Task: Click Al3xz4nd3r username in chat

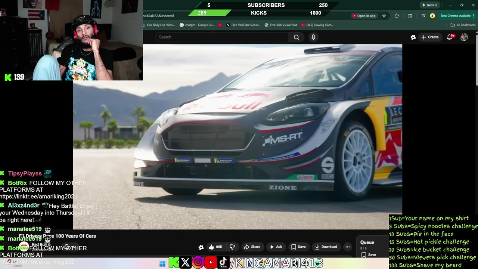Action: [24, 205]
